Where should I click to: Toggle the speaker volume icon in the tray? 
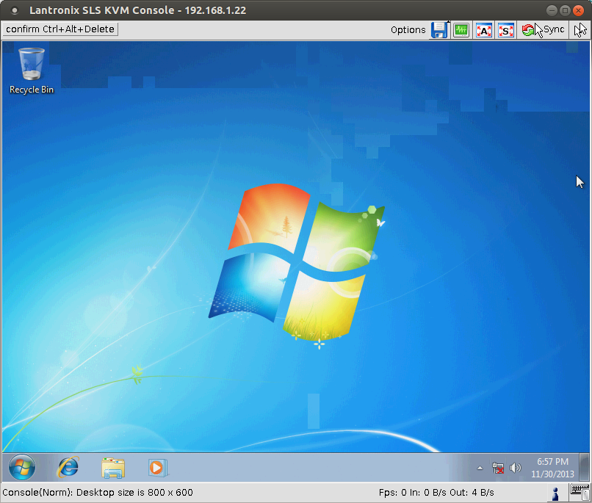point(516,467)
